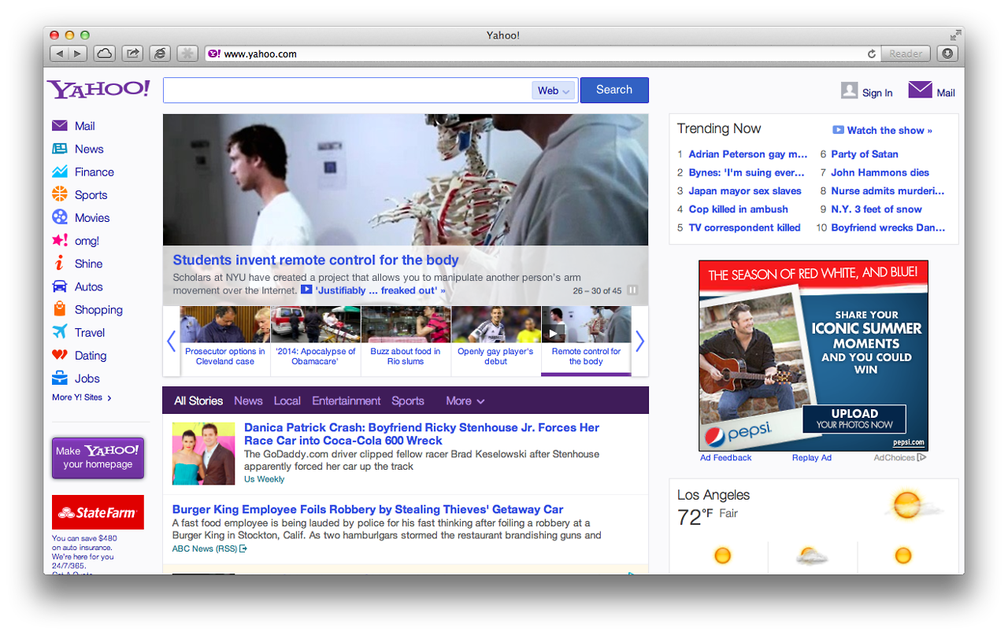The image size is (1008, 635).
Task: Open Yahoo Mail from the left sidebar envelope icon
Action: tap(60, 125)
